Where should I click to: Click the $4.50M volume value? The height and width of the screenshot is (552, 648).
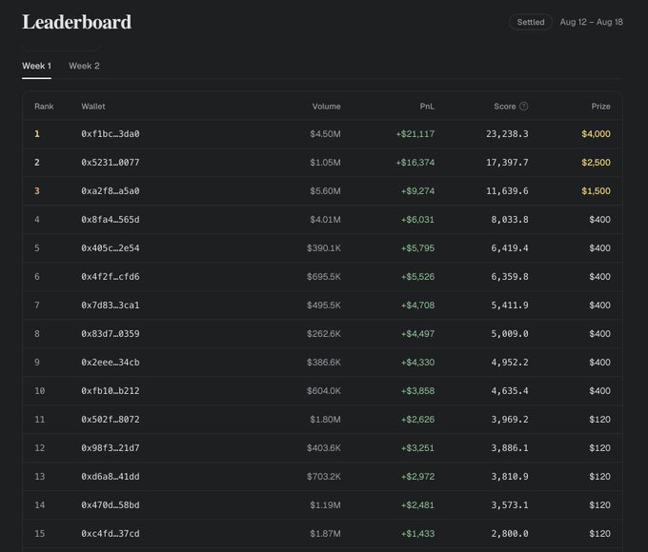click(x=325, y=134)
